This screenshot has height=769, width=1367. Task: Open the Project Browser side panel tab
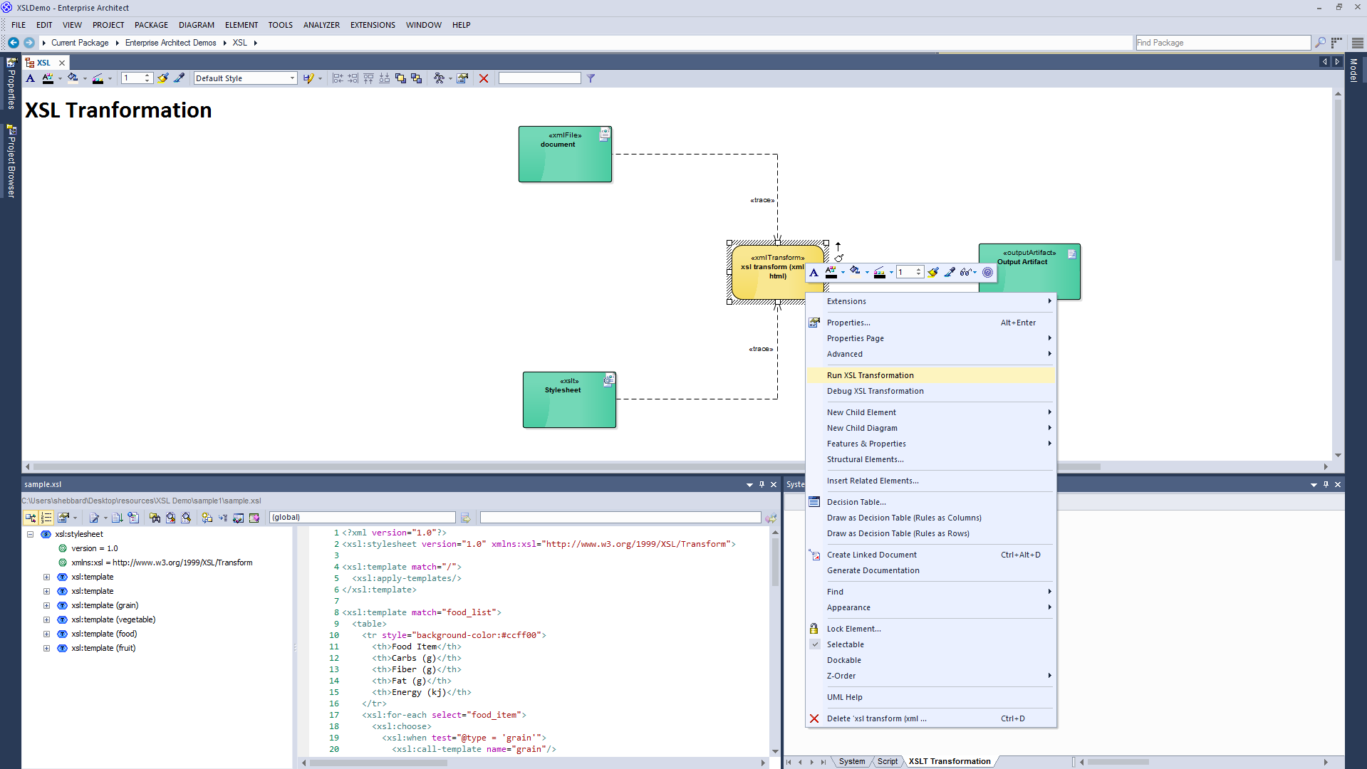(x=11, y=162)
